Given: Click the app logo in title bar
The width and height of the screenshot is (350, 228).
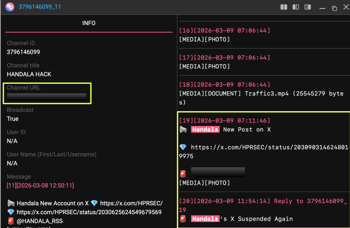Looking at the screenshot, I should (x=10, y=7).
